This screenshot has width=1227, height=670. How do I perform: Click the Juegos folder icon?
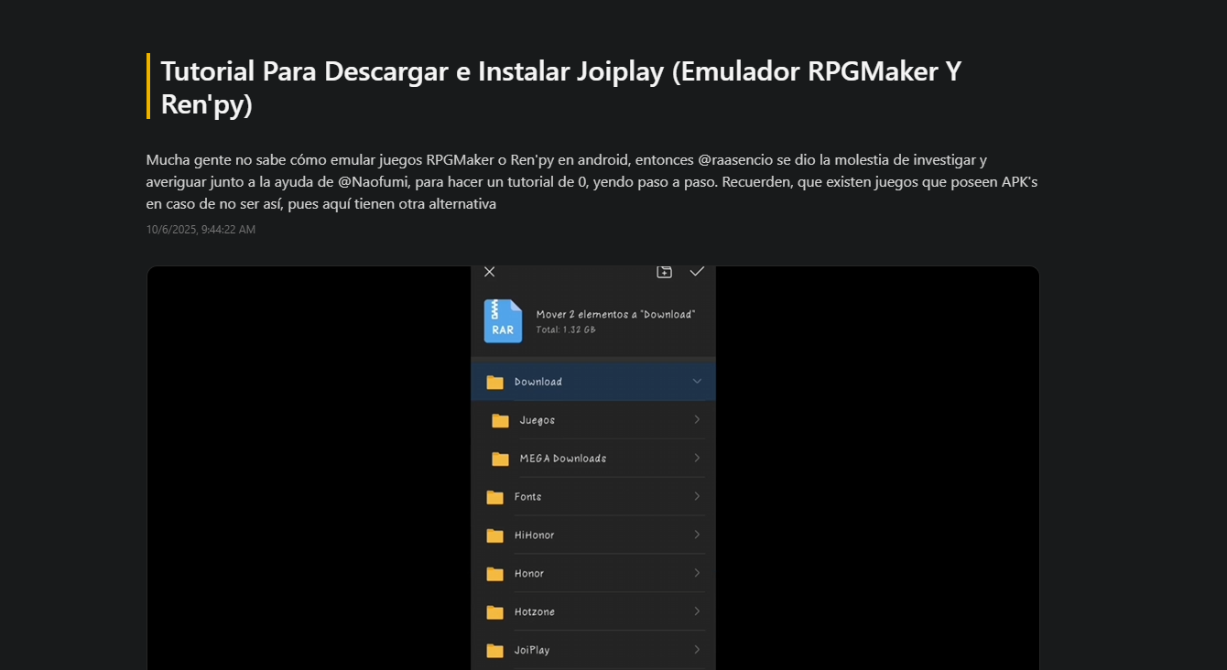(x=500, y=420)
